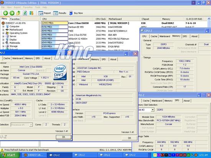Viewport: 211px width, 158px height.
Task: Expand the Operating System tree node
Action: (3, 33)
